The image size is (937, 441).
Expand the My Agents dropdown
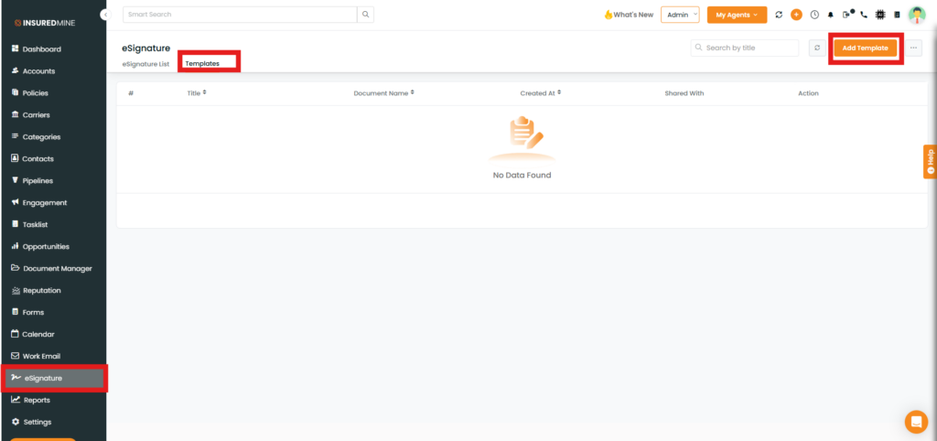coord(737,15)
